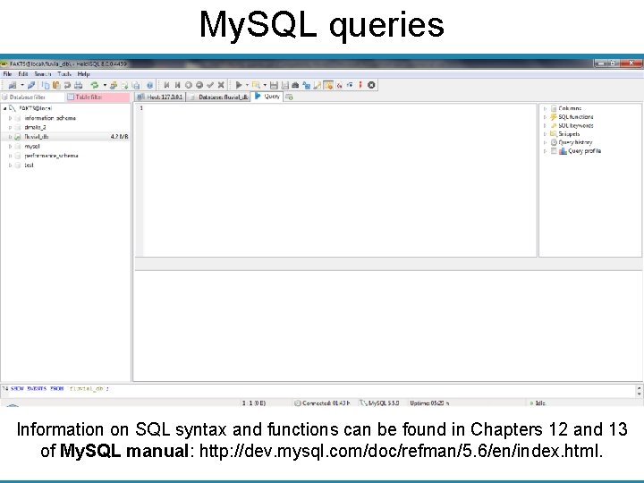Expand the SQL keywords helper node
This screenshot has width=644, height=483.
pyautogui.click(x=545, y=126)
